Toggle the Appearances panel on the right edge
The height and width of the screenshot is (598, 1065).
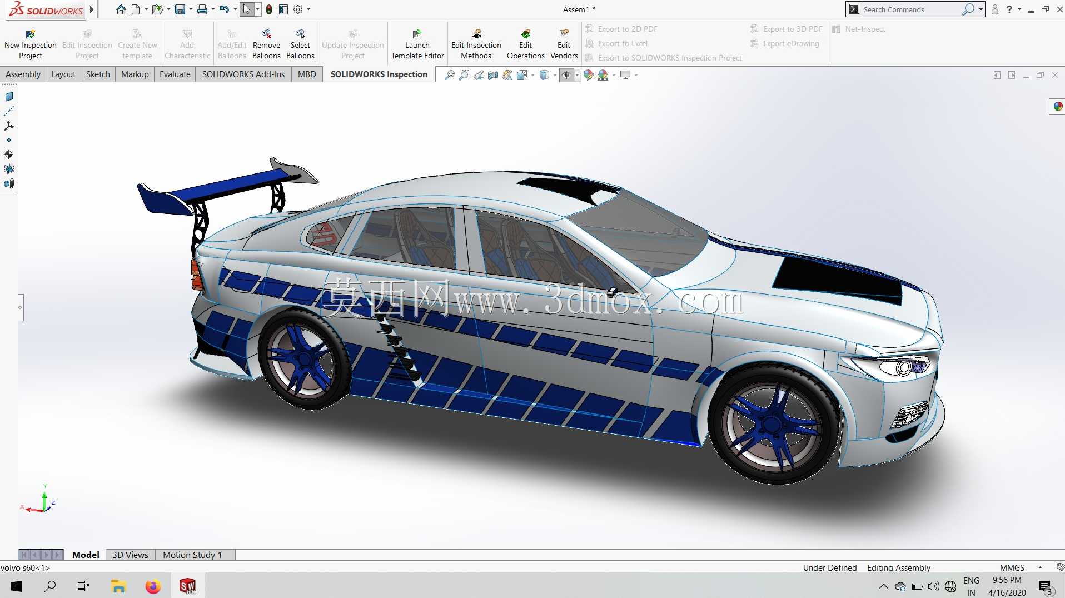tap(1057, 106)
